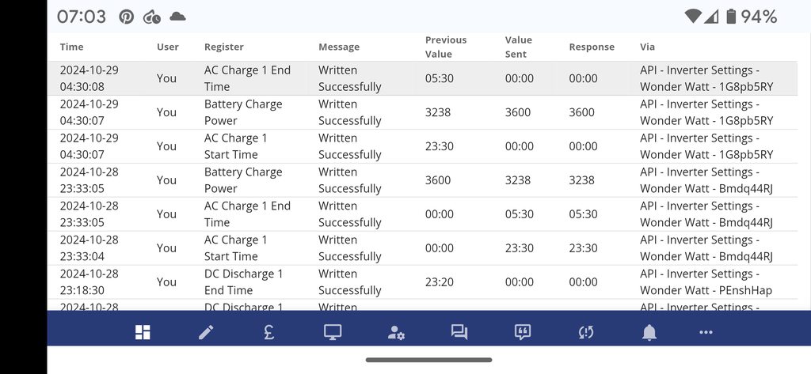Tap the sync alert refresh icon
811x374 pixels.
coord(586,333)
